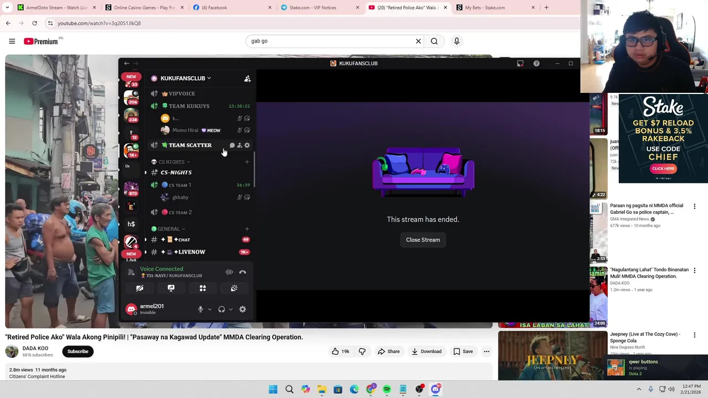Go back using Discord back arrow
The image size is (708, 398).
pyautogui.click(x=127, y=64)
